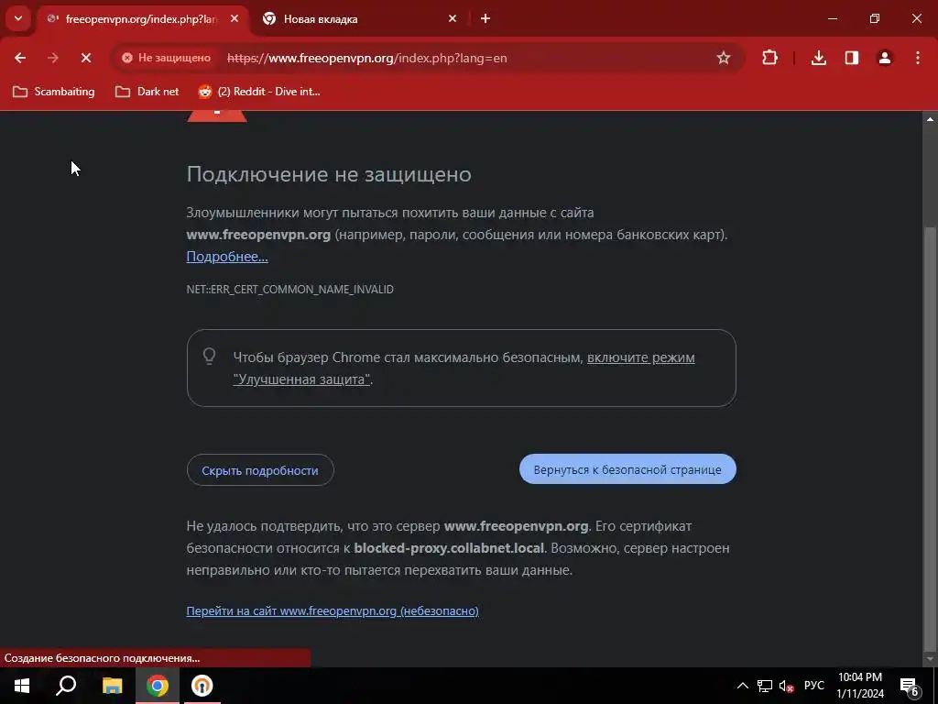Open the profile avatar icon

coord(884,58)
